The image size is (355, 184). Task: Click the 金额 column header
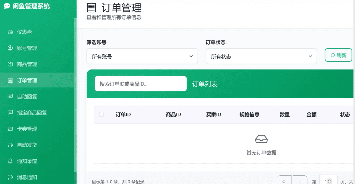click(x=311, y=115)
